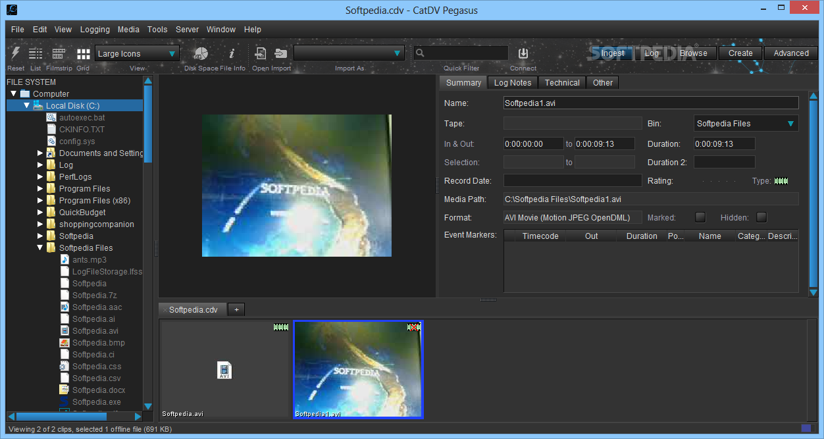The width and height of the screenshot is (824, 439).
Task: Collapse the Local Disk (C:) node
Action: click(26, 105)
